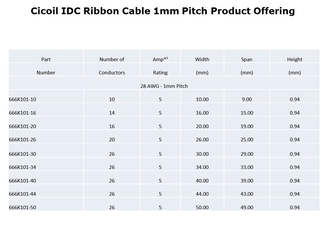Select the 9.00 span value
The image size is (326, 244).
pyautogui.click(x=247, y=99)
